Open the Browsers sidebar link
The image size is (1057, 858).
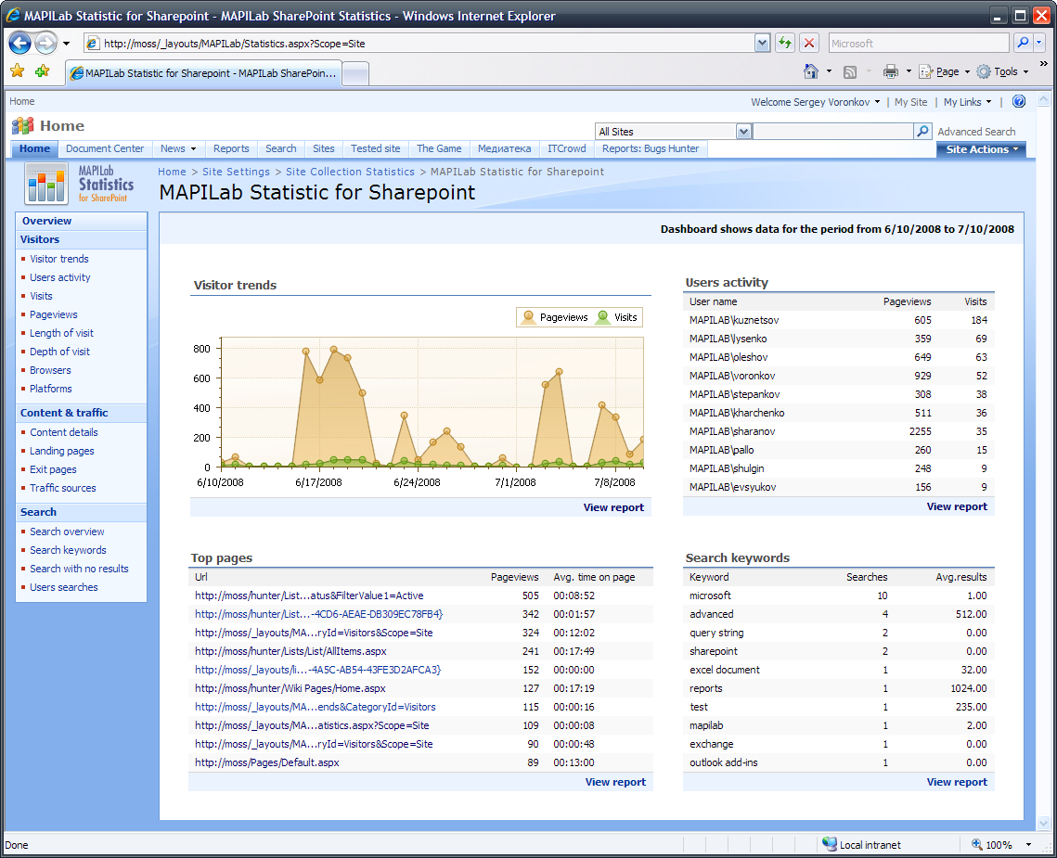tap(50, 370)
